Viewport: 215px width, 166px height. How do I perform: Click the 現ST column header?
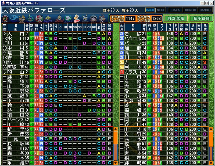[193, 27]
